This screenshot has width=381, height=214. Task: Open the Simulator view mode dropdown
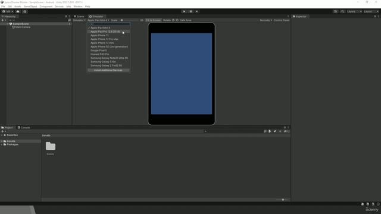[79, 20]
